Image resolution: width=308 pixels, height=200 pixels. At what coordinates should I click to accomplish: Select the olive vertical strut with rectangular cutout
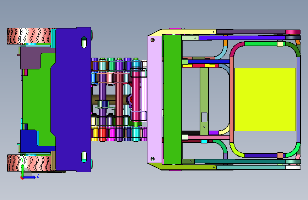[x=204, y=101]
